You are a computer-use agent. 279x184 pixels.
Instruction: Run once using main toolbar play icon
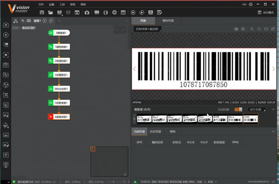[x=133, y=13]
